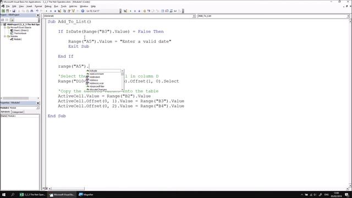The height and width of the screenshot is (198, 352).
Task: Click the Reset stop icon, standard toolbar
Action: pyautogui.click(x=55, y=11)
